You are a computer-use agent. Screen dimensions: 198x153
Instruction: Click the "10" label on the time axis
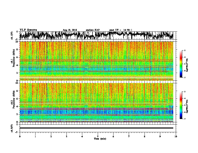[x=176, y=136]
